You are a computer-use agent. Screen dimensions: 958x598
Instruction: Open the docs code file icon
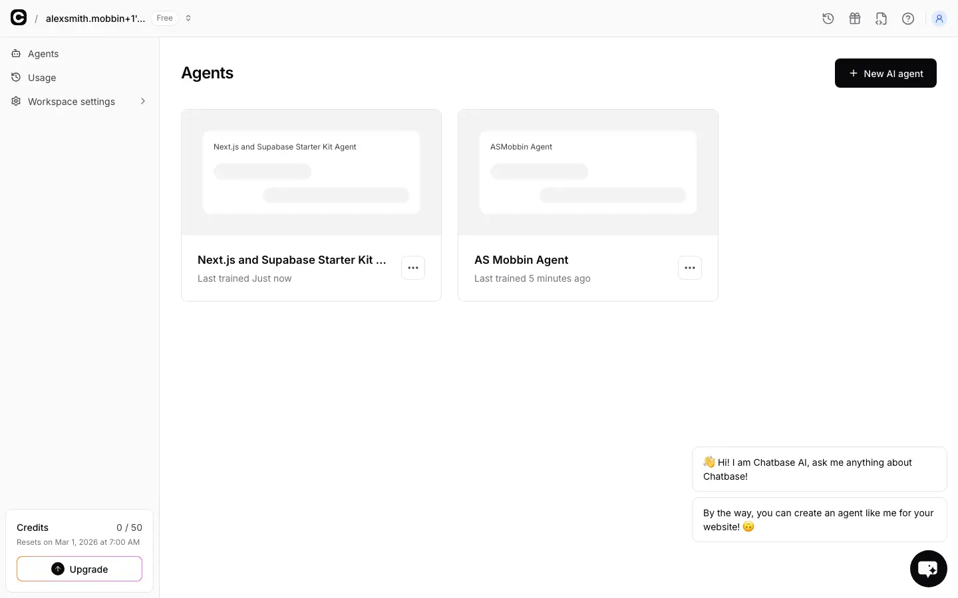tap(881, 19)
